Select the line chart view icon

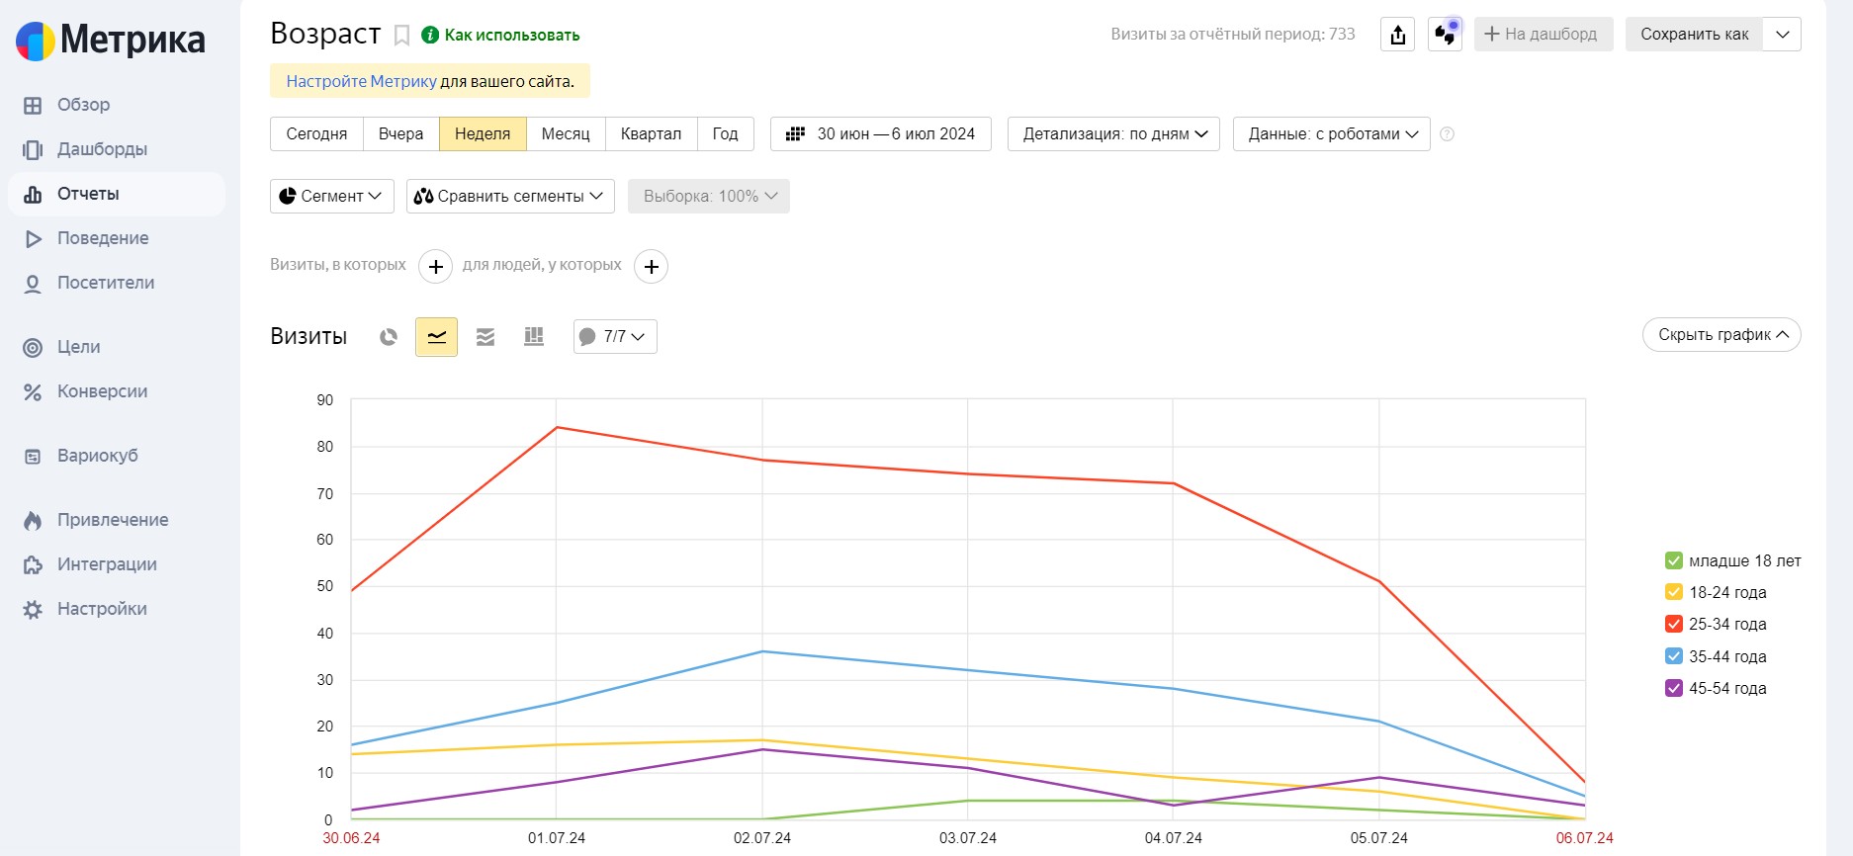click(436, 337)
